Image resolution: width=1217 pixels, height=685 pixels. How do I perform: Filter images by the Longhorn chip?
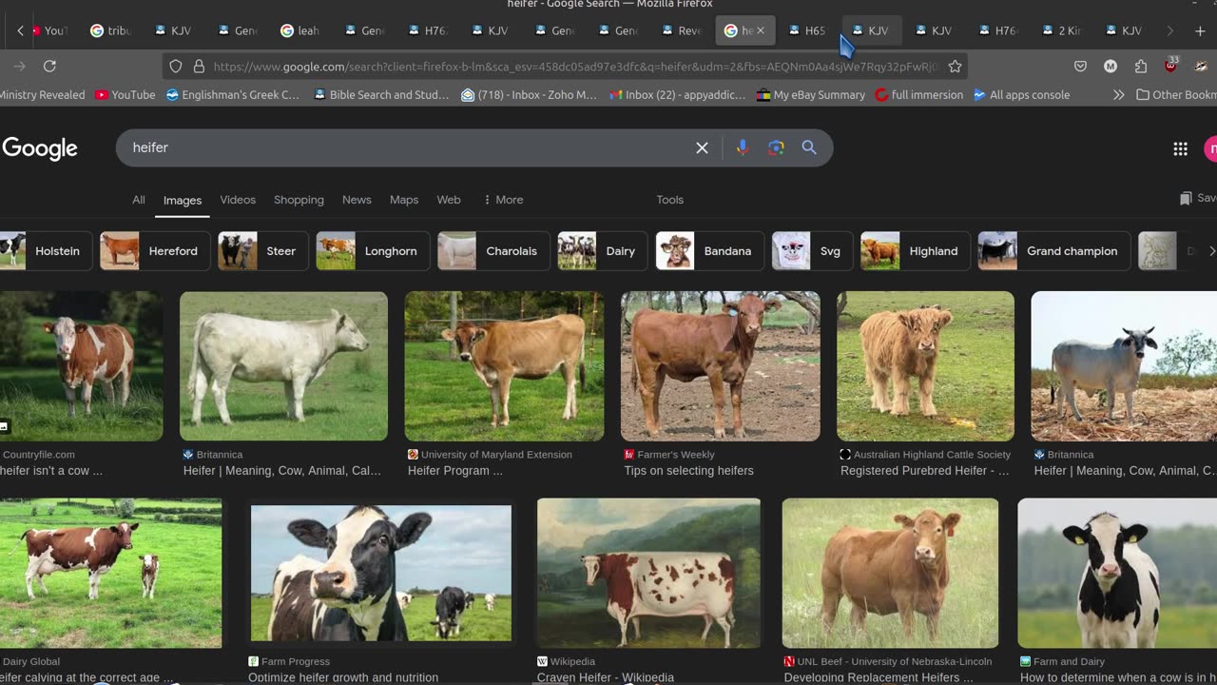click(x=373, y=251)
